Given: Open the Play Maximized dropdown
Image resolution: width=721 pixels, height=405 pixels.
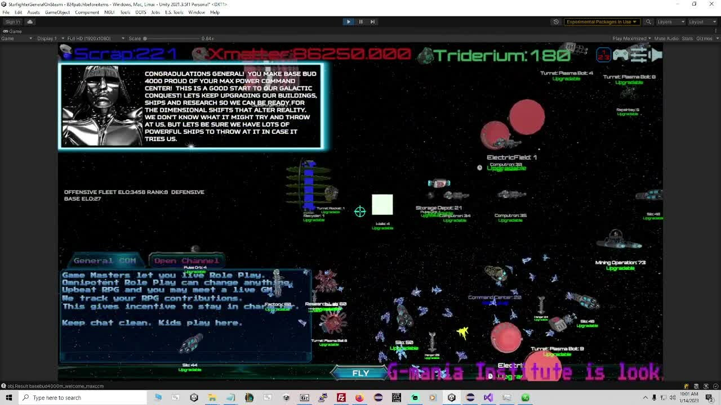Looking at the screenshot, I should [x=632, y=38].
